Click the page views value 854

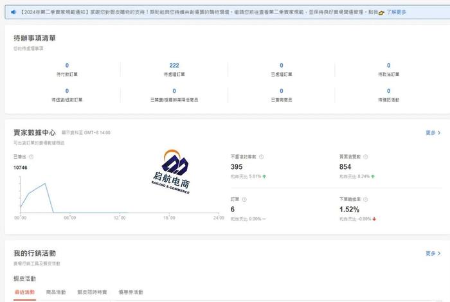click(345, 166)
